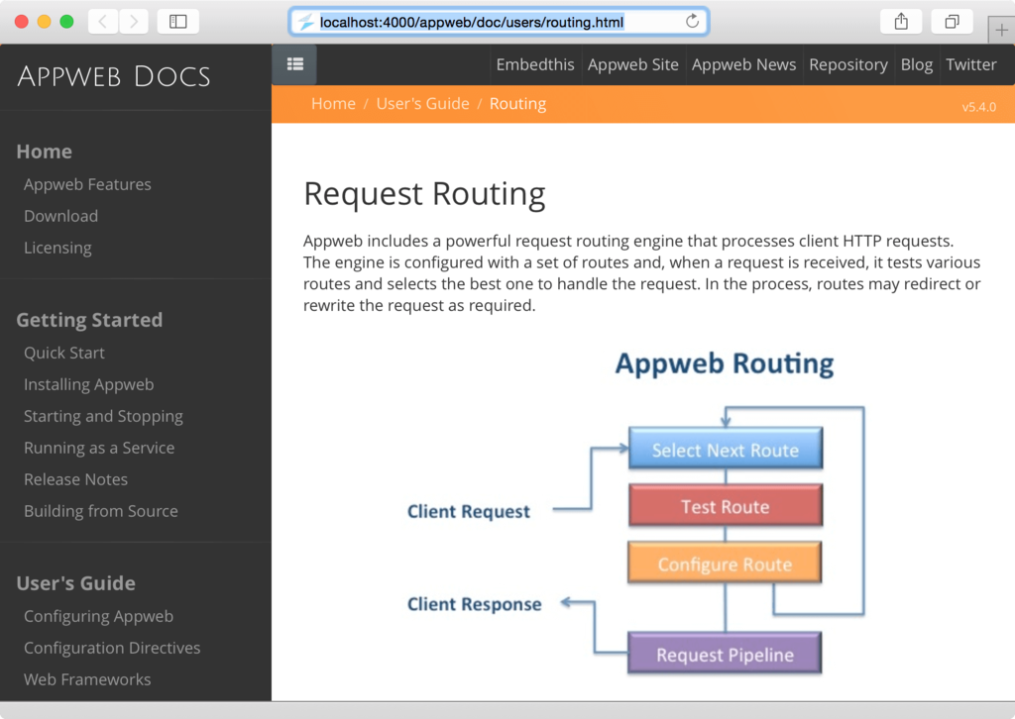Screen dimensions: 1015x719
Task: Toggle the Safari sidebar button
Action: [178, 21]
